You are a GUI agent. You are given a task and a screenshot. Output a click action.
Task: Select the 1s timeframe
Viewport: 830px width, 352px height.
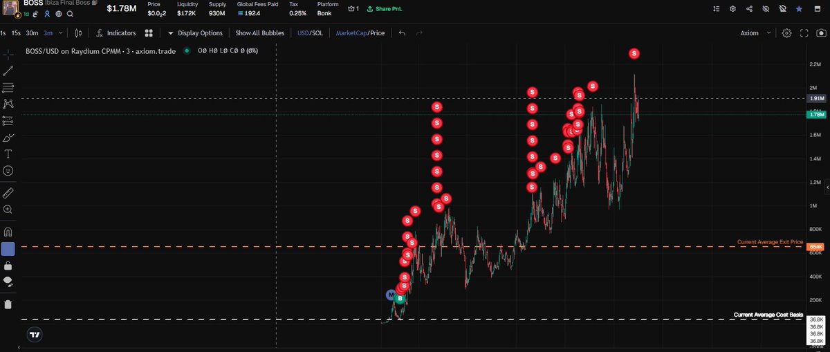click(3, 33)
